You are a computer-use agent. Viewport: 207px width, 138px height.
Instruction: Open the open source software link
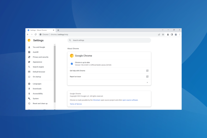[x=130, y=100]
